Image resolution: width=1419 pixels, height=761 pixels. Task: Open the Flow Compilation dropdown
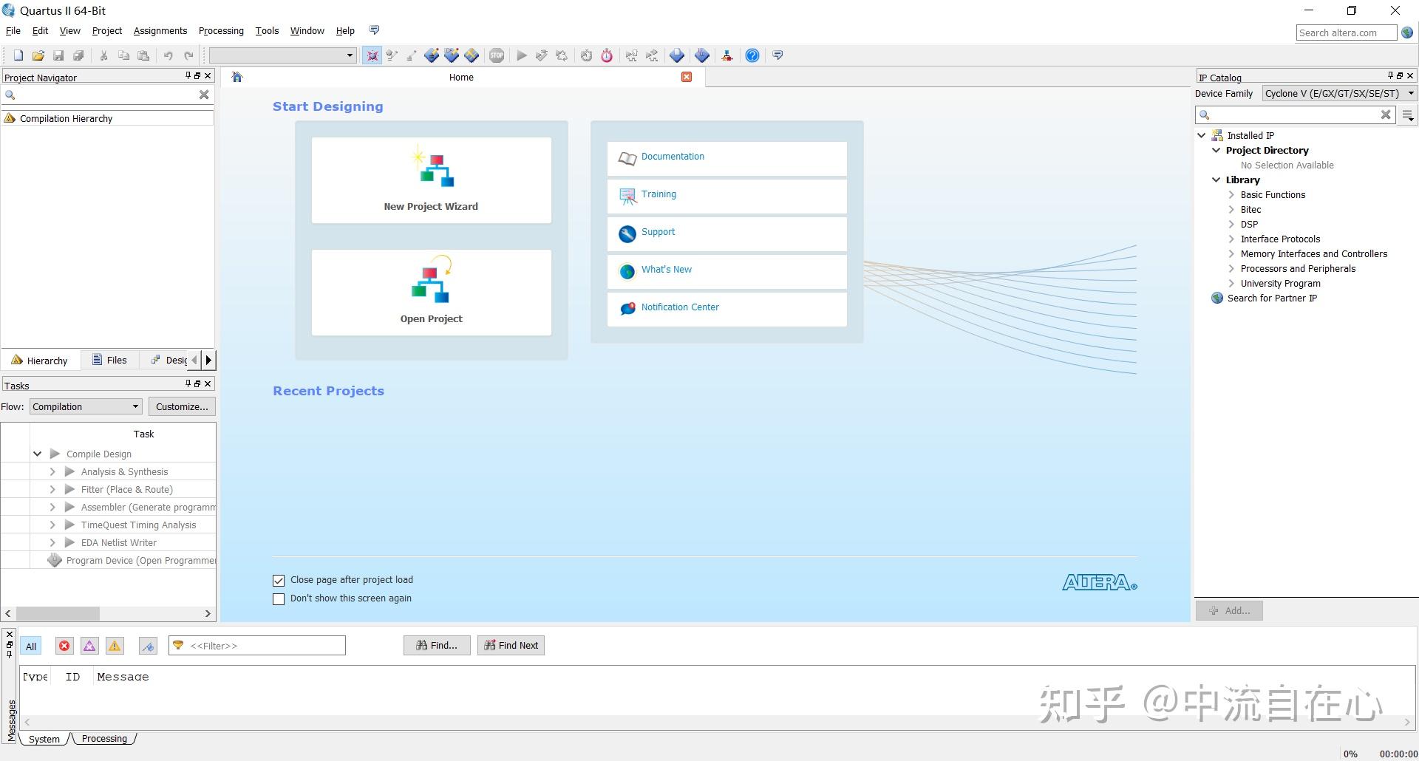(x=86, y=406)
